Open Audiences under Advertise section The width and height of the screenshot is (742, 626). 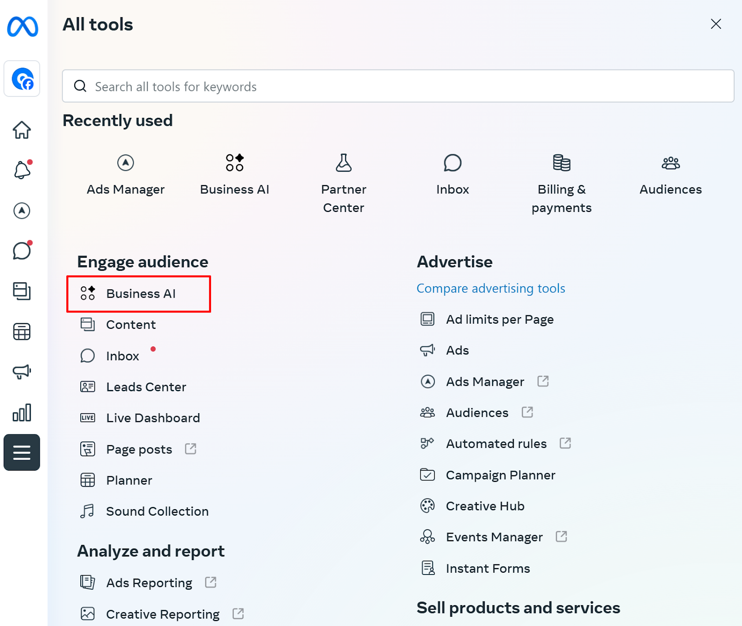477,413
